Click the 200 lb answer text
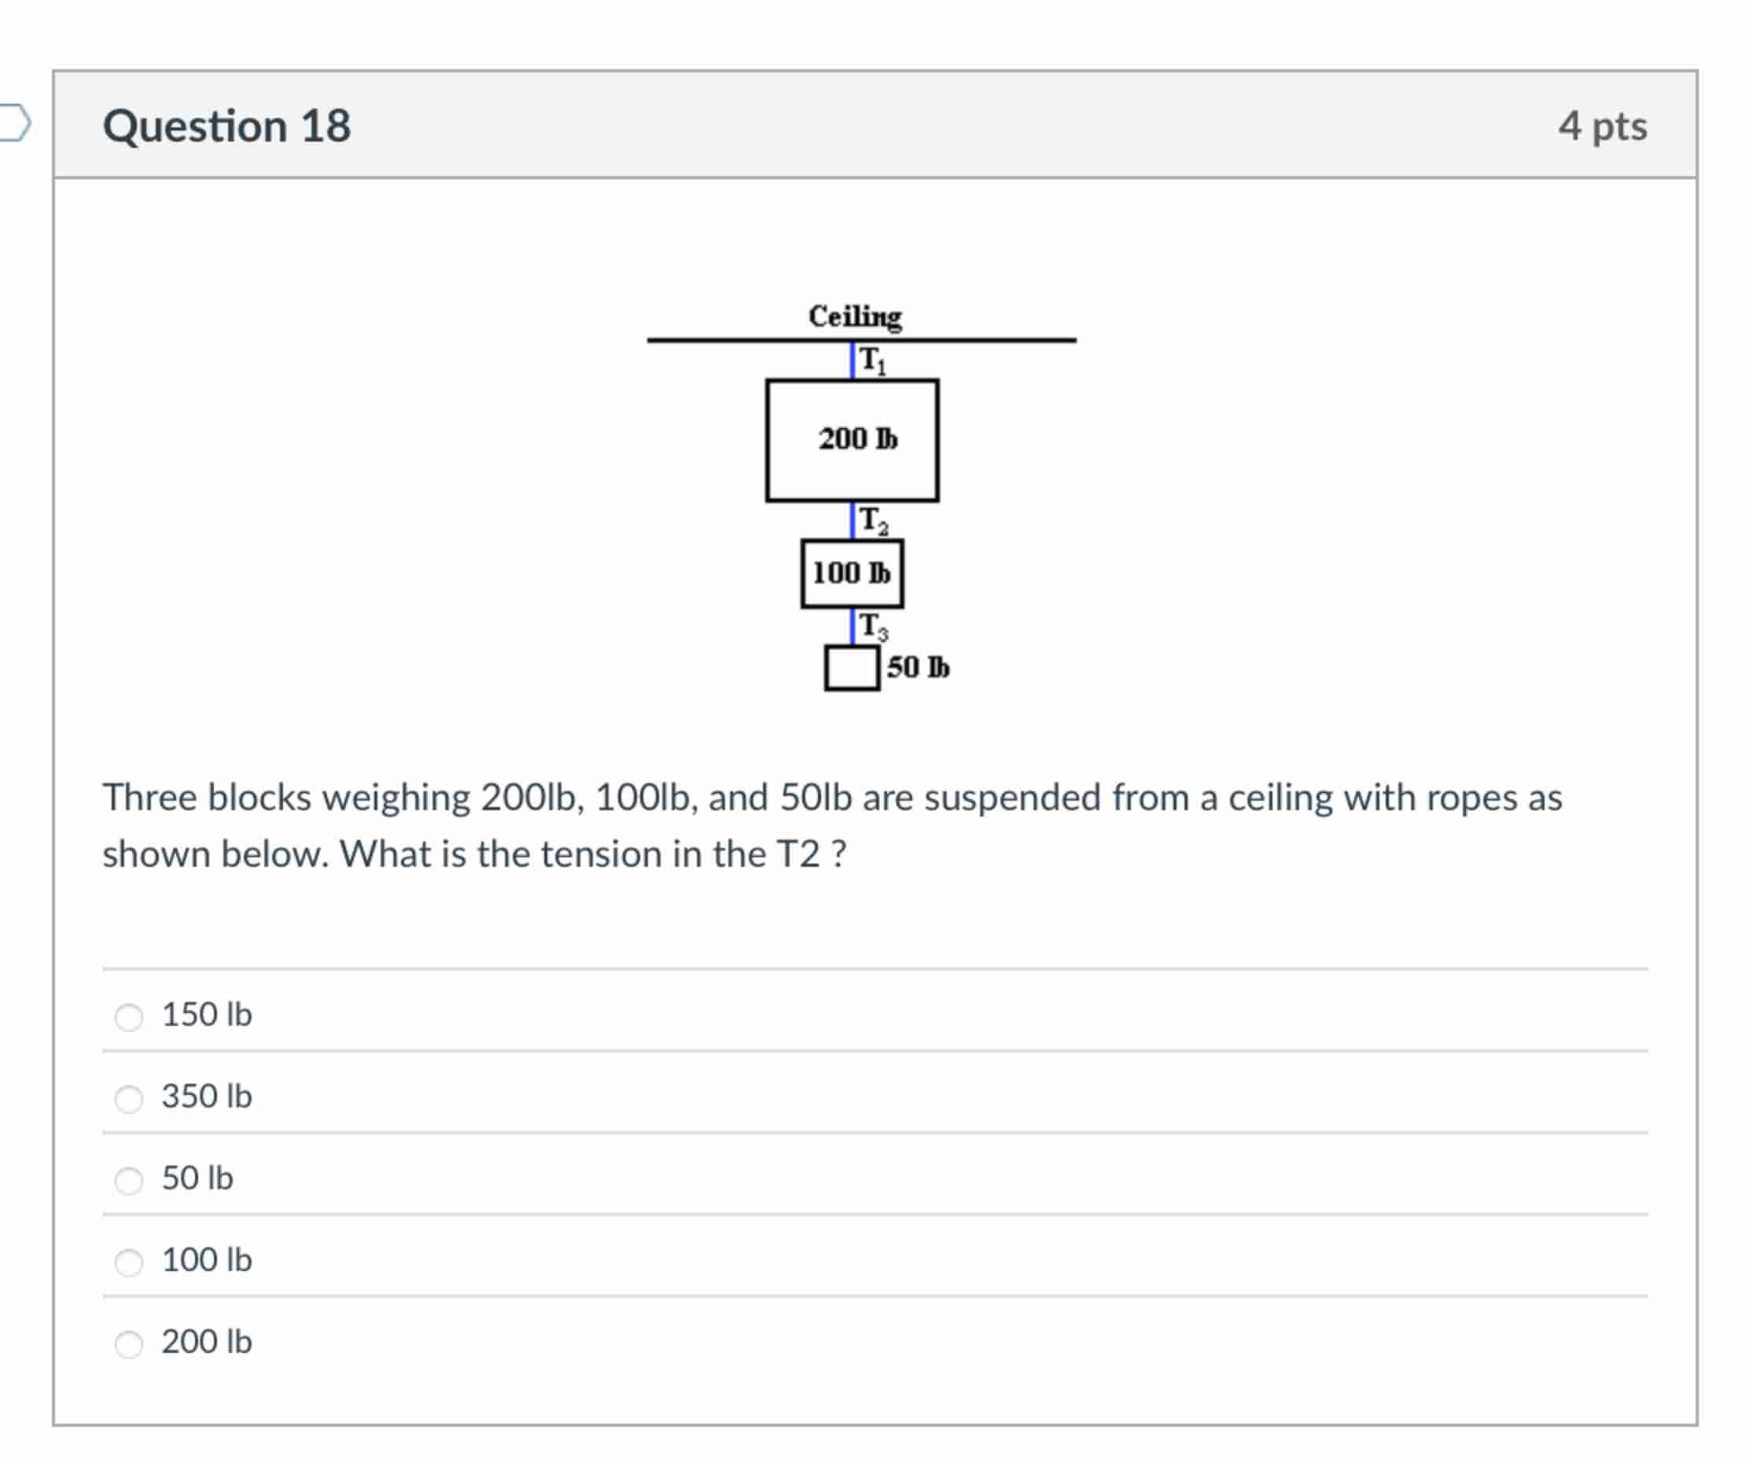This screenshot has height=1463, width=1746. [207, 1342]
